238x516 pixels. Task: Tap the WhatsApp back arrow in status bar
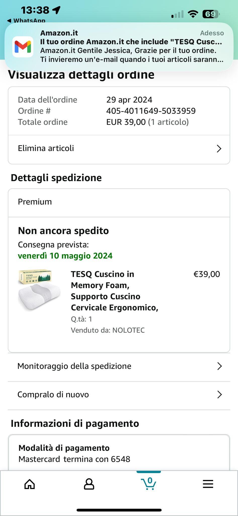[9, 20]
